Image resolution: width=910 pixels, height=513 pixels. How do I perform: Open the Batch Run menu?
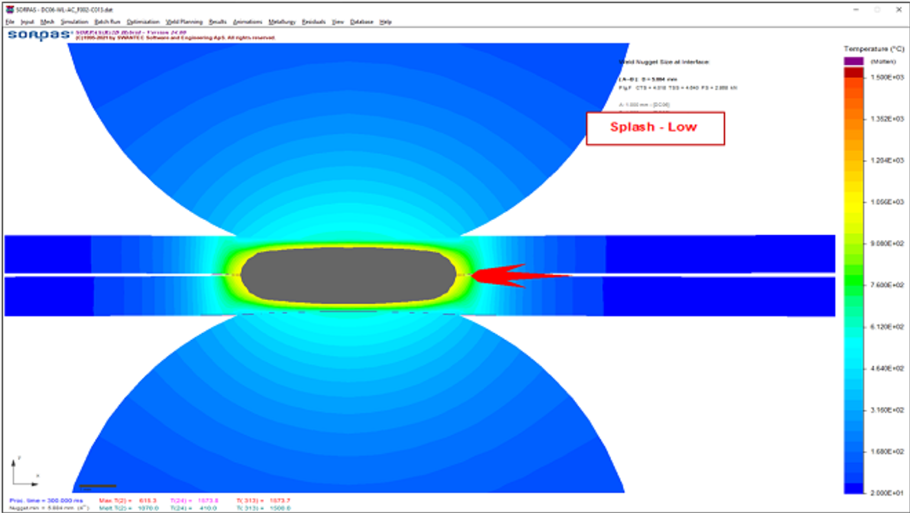[x=108, y=22]
